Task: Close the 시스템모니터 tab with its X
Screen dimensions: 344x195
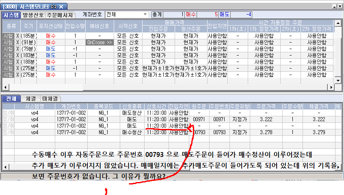Action: tap(61, 6)
